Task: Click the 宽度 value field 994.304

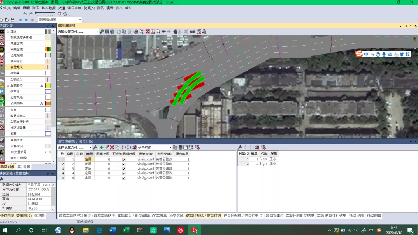Action: tap(39, 194)
